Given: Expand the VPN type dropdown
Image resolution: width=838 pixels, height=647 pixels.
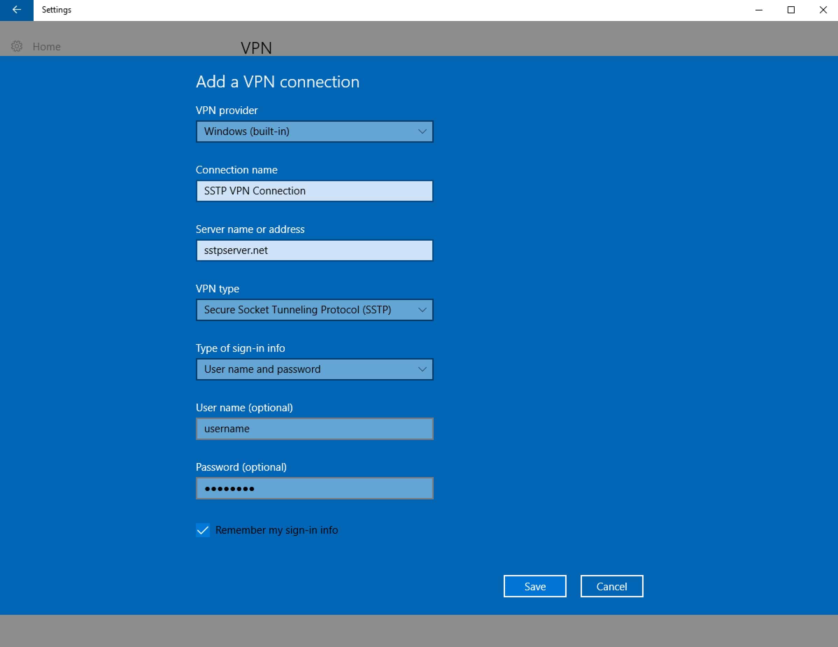Looking at the screenshot, I should coord(314,310).
